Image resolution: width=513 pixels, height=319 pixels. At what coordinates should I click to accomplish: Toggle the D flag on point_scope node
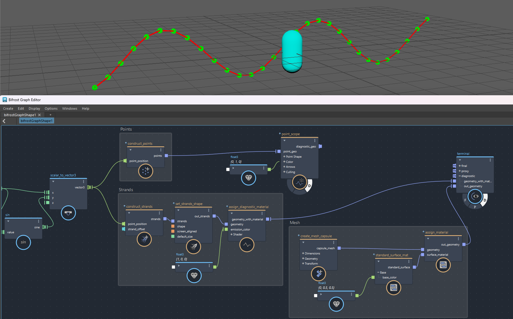pyautogui.click(x=309, y=186)
